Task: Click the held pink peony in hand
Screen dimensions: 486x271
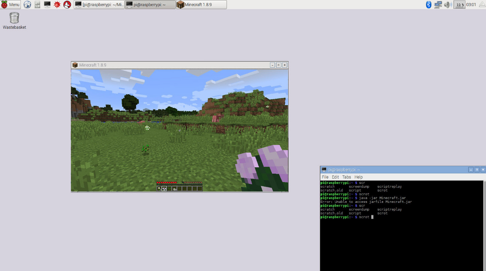Action: pyautogui.click(x=264, y=168)
